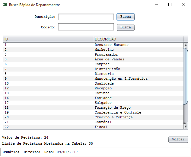
Task: Maximize the Busca Rápida de Departamentos window
Action: [x=170, y=5]
